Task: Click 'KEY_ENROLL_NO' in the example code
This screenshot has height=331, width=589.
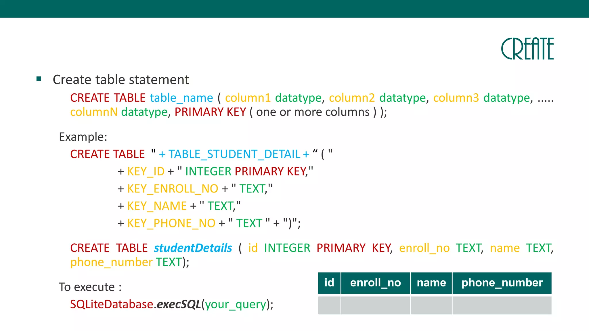Action: pyautogui.click(x=173, y=189)
